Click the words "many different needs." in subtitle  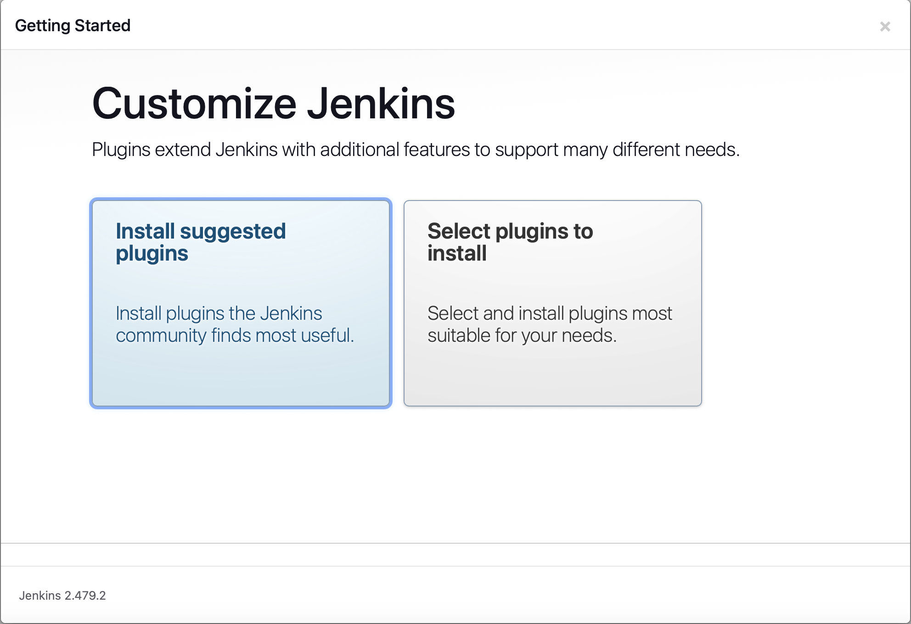tap(651, 150)
